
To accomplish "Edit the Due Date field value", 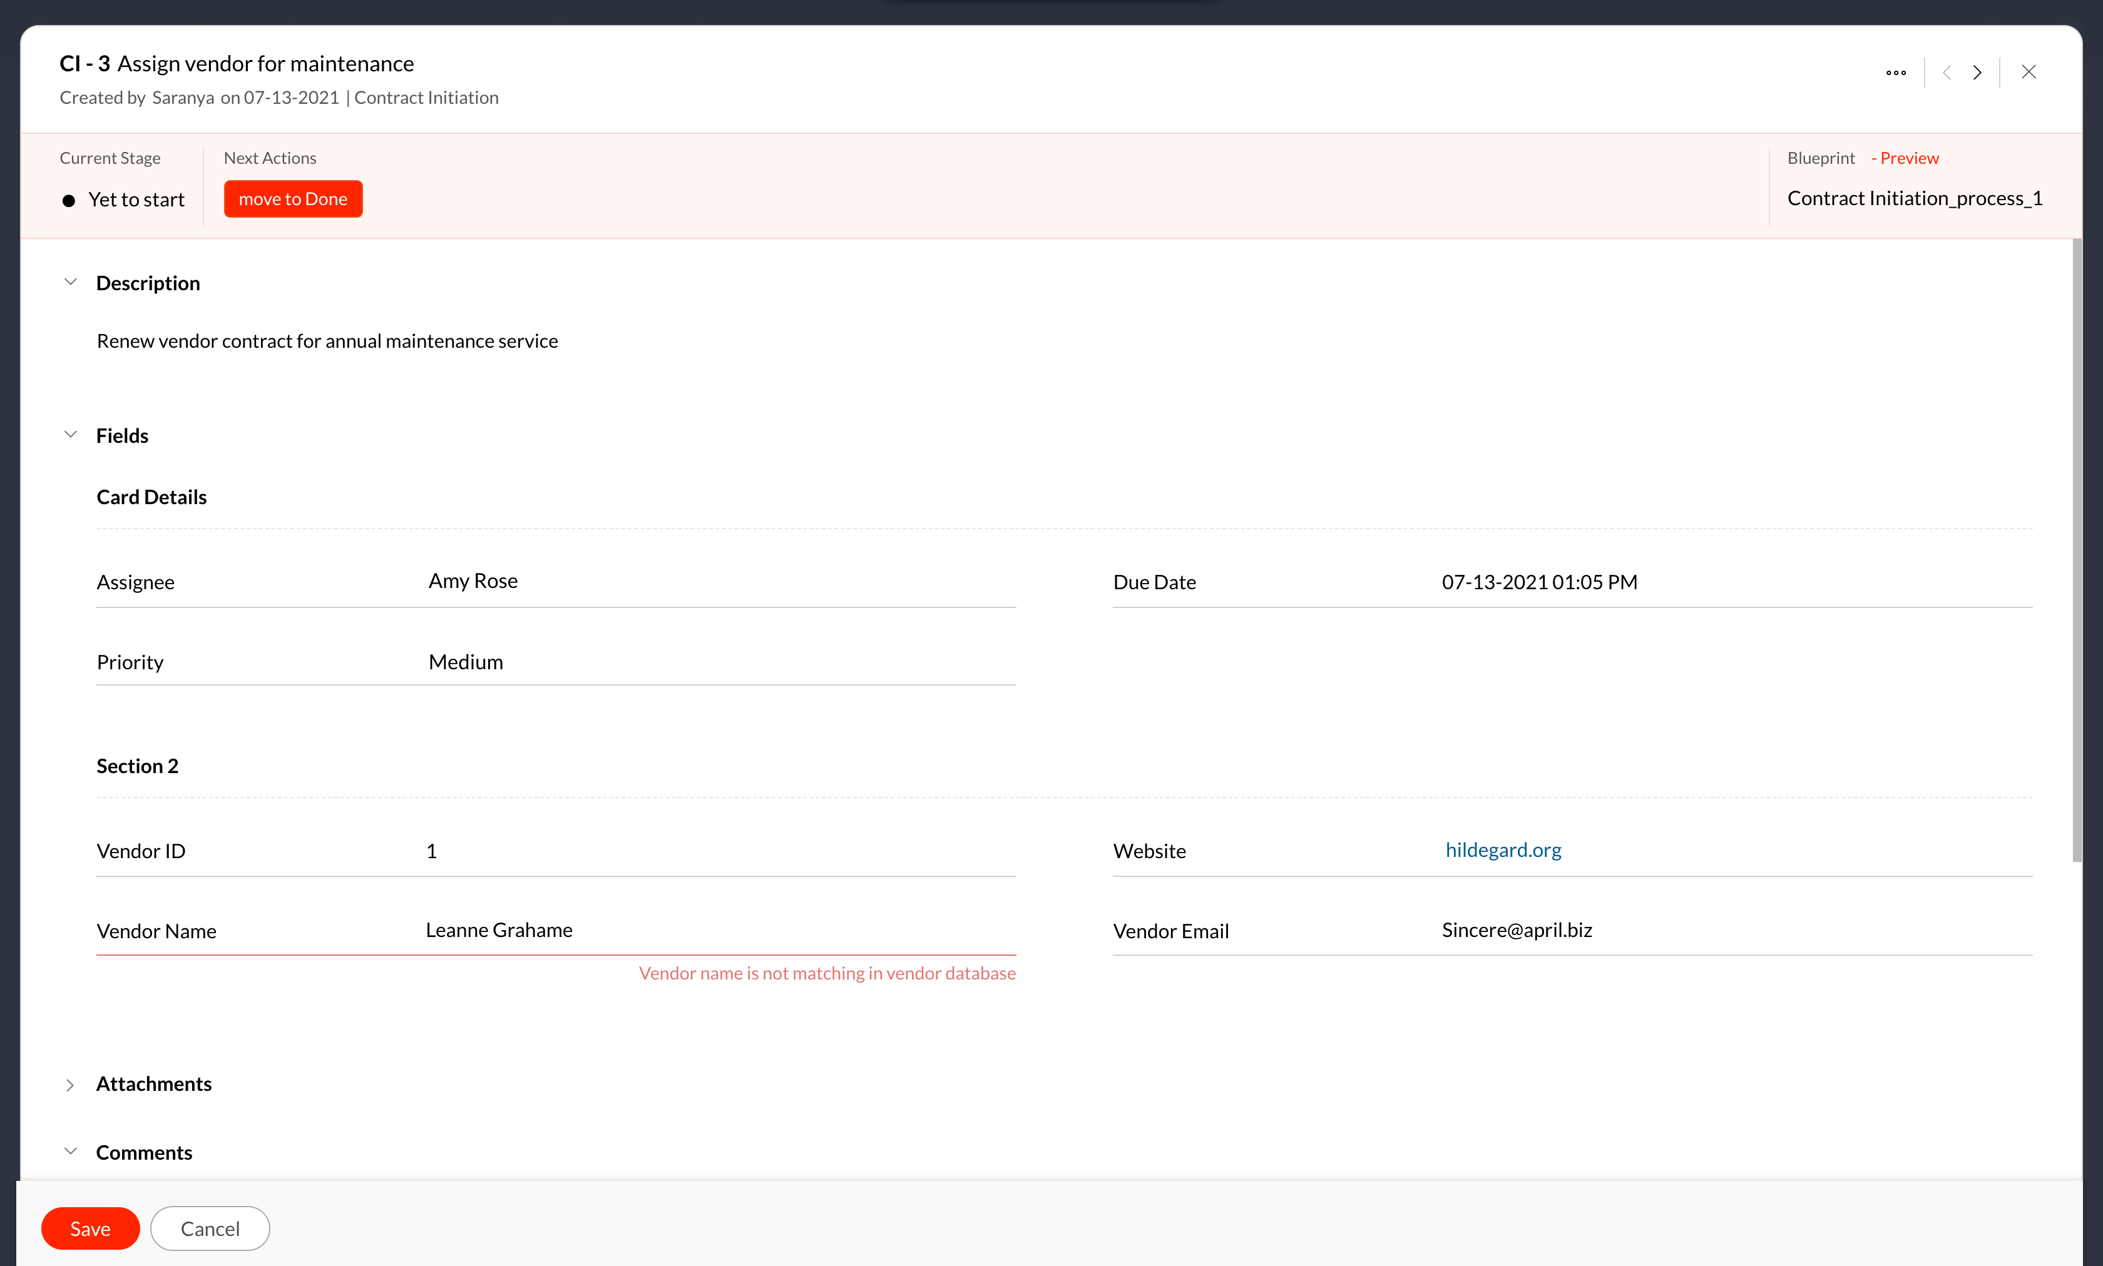I will (x=1539, y=582).
